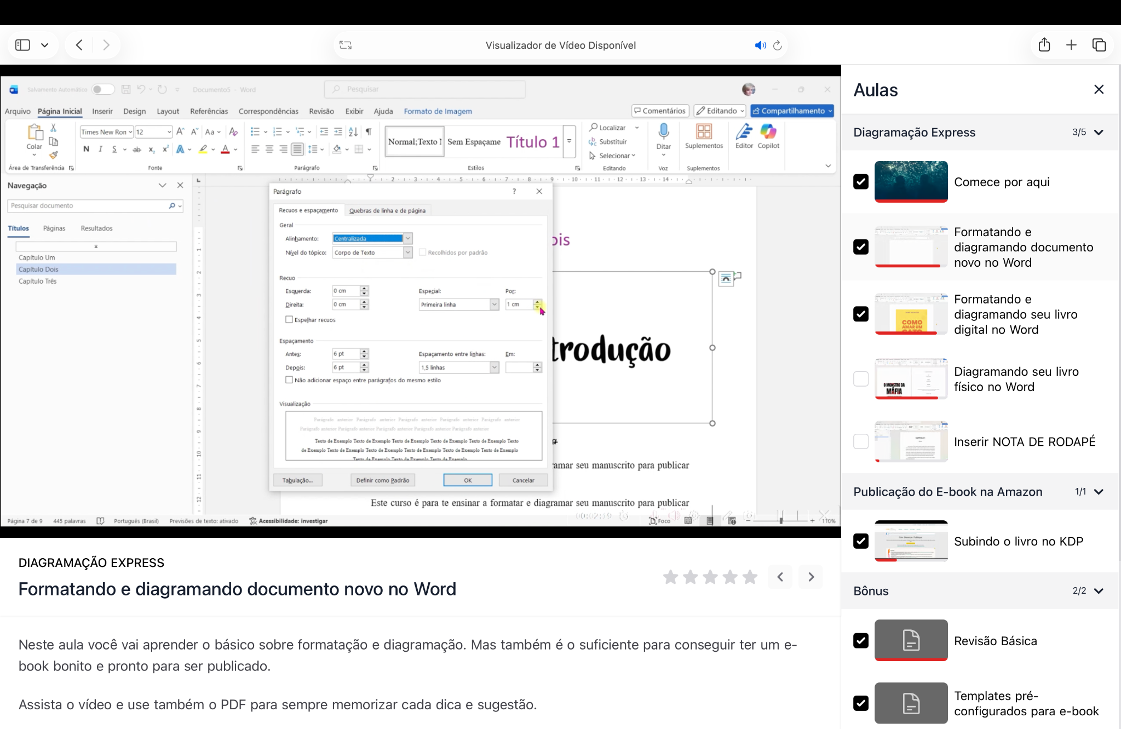This screenshot has height=729, width=1121.
Task: Click the justify alignment icon
Action: click(x=297, y=149)
